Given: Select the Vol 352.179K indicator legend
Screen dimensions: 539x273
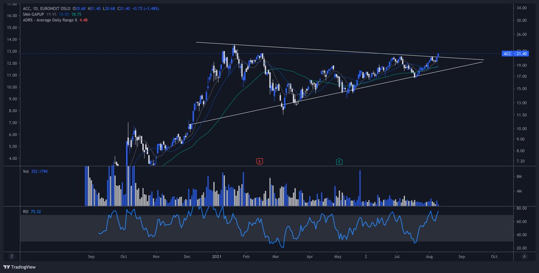Looking at the screenshot, I should (x=36, y=172).
